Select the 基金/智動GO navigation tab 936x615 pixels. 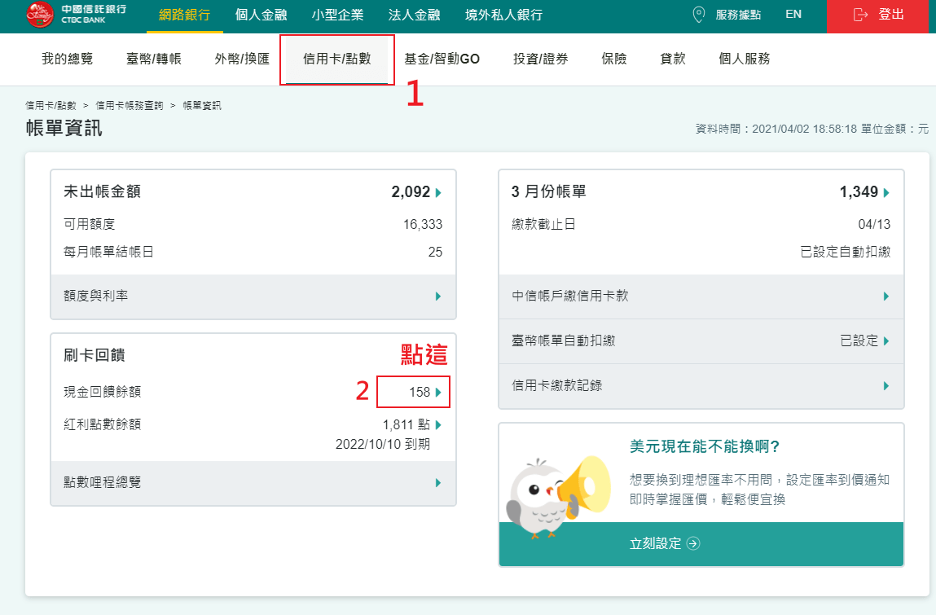pyautogui.click(x=442, y=59)
